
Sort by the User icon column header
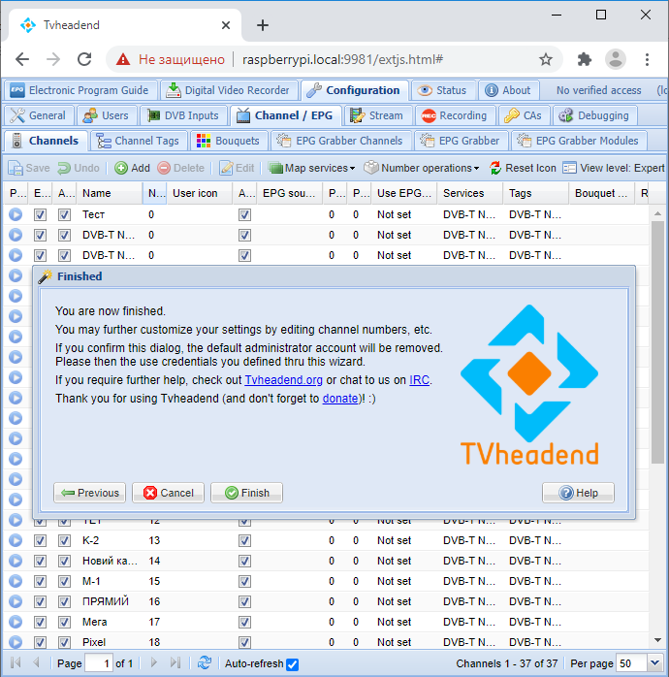[200, 193]
